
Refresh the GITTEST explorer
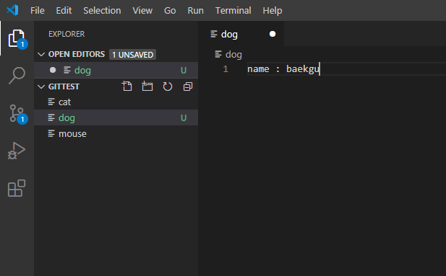coord(168,86)
